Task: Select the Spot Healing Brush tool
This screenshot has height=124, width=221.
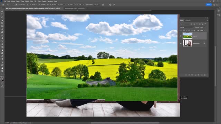Action: pyautogui.click(x=2, y=32)
